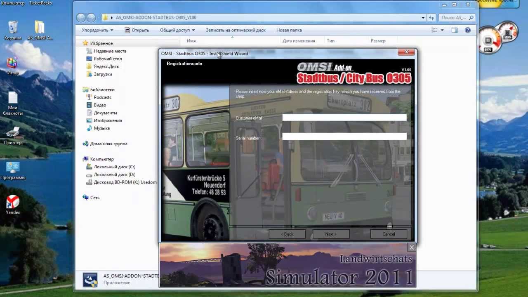Select Компьютер in the navigation pane
The width and height of the screenshot is (528, 297).
98,159
